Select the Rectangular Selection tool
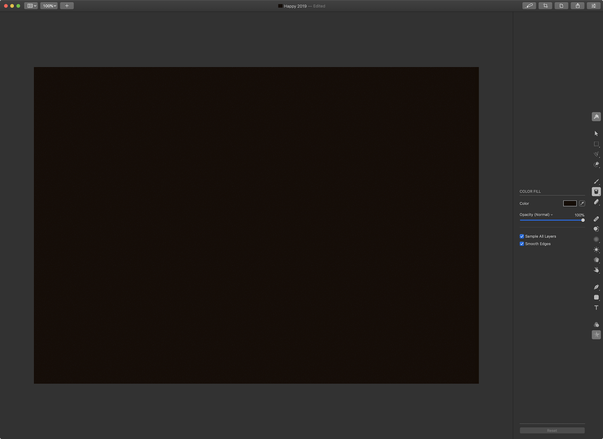Viewport: 603px width, 439px height. coord(596,144)
